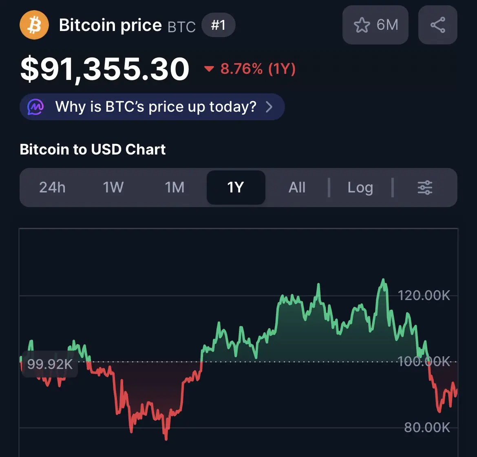Image resolution: width=477 pixels, height=457 pixels.
Task: Switch chart to 1W range
Action: [x=113, y=188]
